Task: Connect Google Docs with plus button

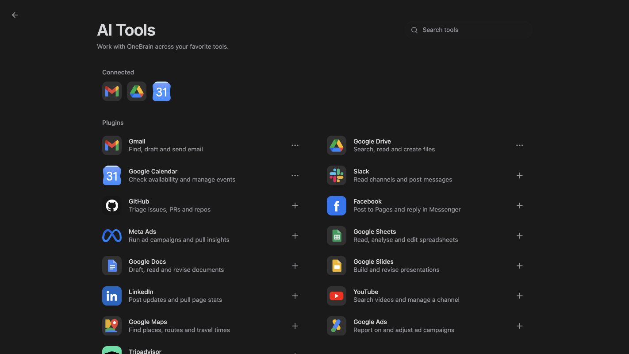Action: pyautogui.click(x=295, y=265)
